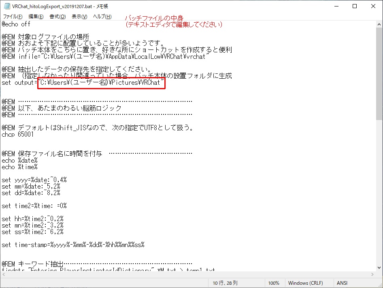The width and height of the screenshot is (383, 288).
Task: Click the 'set dd=%date:~8,2%' line
Action: click(x=31, y=193)
